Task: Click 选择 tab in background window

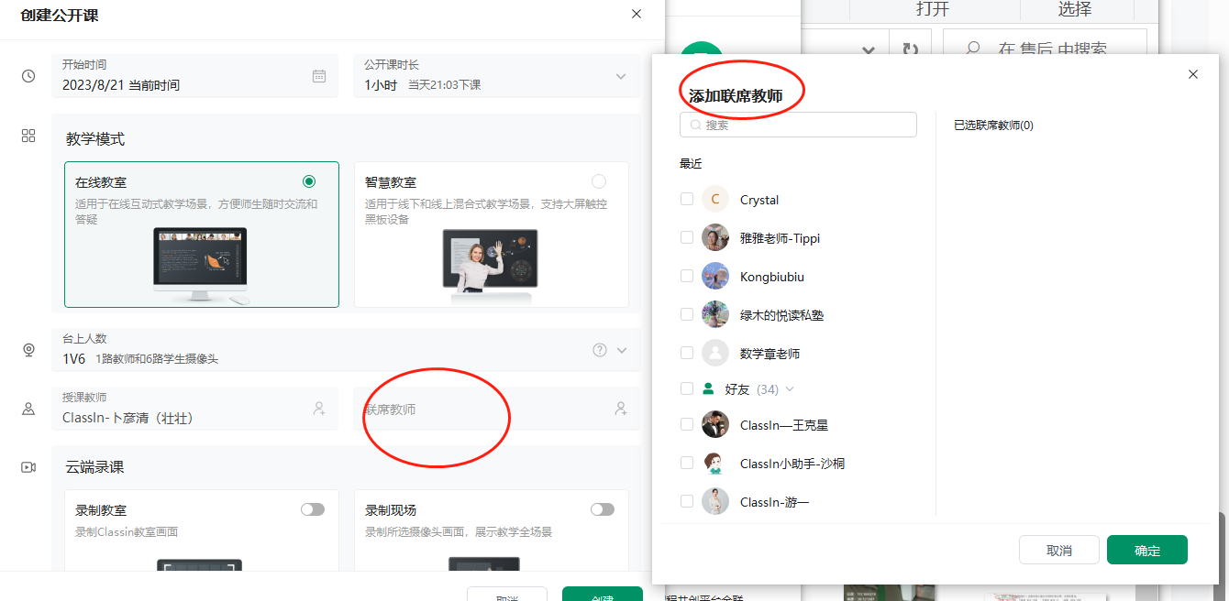Action: pyautogui.click(x=1075, y=9)
